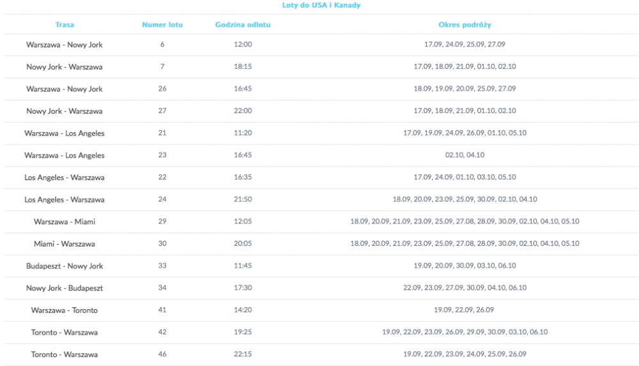
Task: Click flight number 21 Warszawa - Los Angeles
Action: pos(162,133)
